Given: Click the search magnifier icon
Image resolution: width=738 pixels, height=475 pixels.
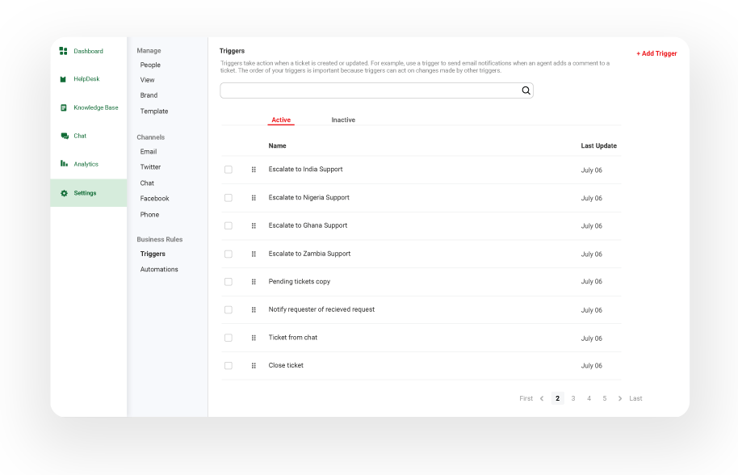Looking at the screenshot, I should [526, 90].
